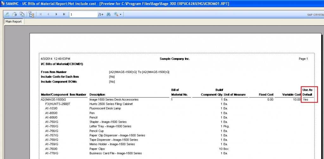Click component item A1-759/G

(x=52, y=144)
